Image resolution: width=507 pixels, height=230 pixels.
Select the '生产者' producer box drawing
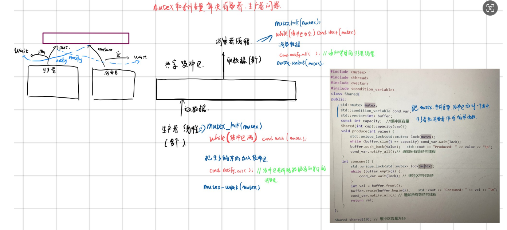coord(53,82)
